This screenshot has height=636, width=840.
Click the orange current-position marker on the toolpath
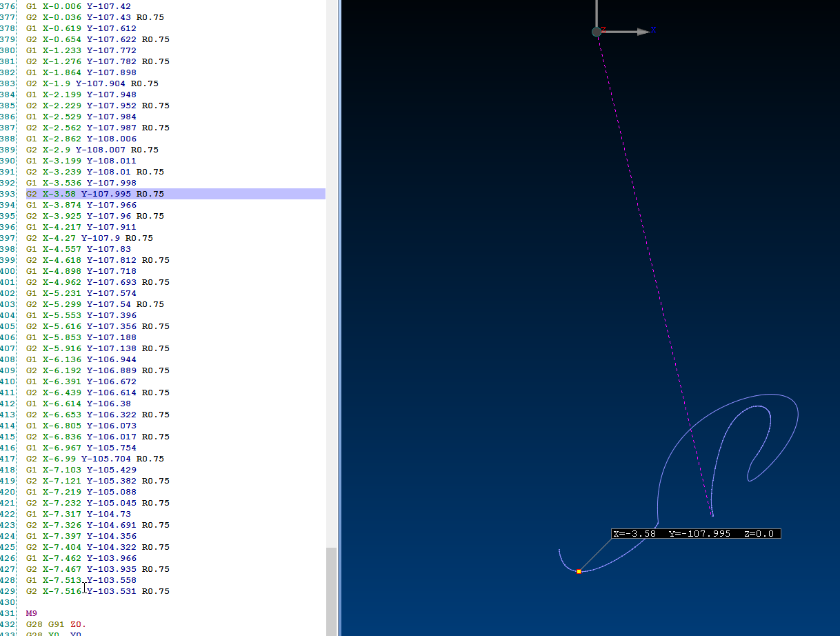click(x=579, y=570)
